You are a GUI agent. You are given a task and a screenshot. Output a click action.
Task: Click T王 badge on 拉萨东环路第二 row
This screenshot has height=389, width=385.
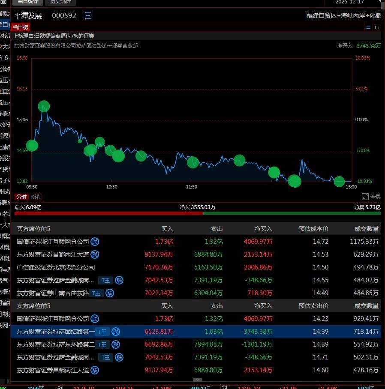(102, 344)
